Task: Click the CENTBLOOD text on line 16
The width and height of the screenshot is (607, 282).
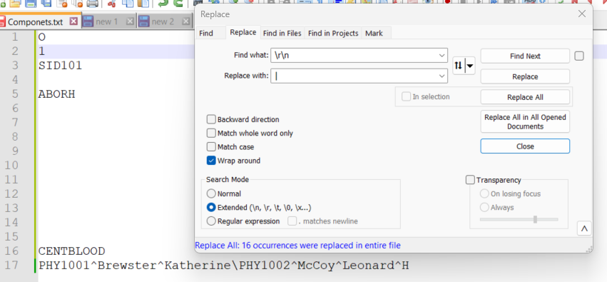Action: point(71,251)
